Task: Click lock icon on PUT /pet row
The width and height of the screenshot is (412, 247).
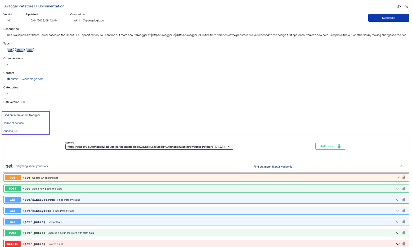Action: (404, 177)
